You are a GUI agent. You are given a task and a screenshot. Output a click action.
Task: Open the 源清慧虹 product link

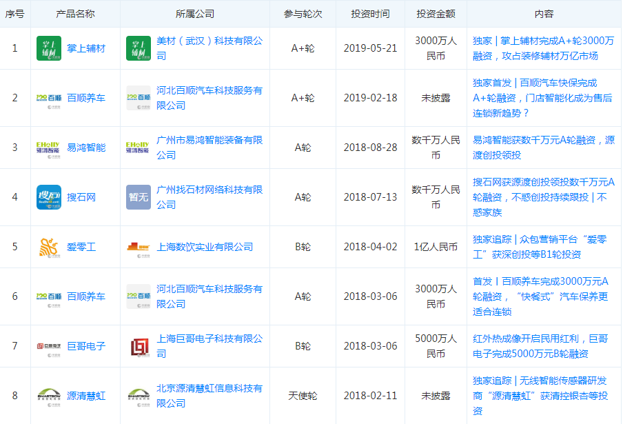click(x=86, y=396)
